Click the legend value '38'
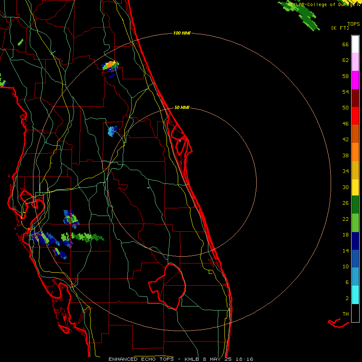 click(x=346, y=156)
